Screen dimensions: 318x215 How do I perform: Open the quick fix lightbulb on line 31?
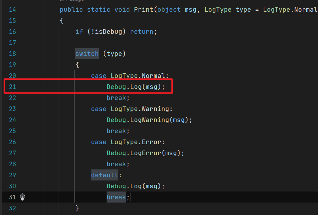pos(22,197)
